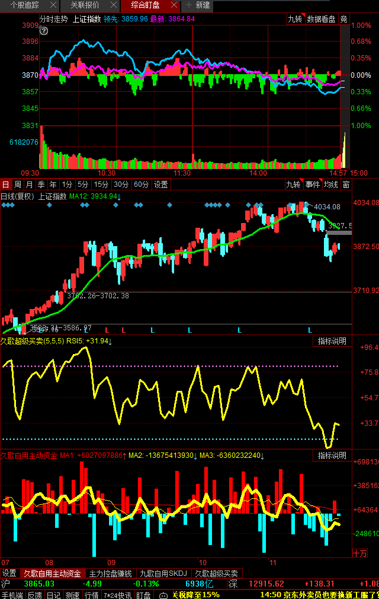Open 手机端 in status bar
379x599 pixels.
pyautogui.click(x=12, y=595)
